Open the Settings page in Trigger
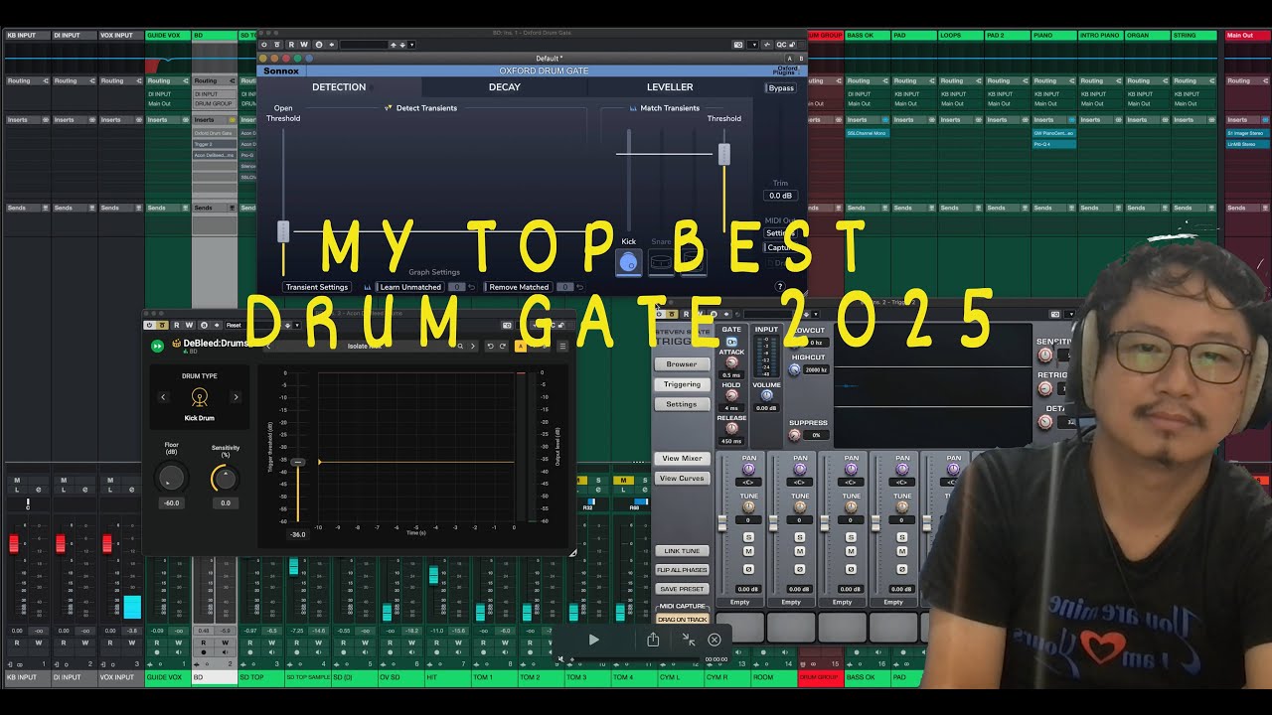This screenshot has height=715, width=1272. [682, 404]
